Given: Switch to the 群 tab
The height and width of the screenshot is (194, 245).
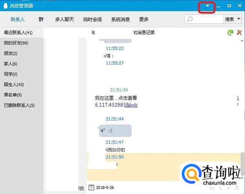Looking at the screenshot, I should pos(41,19).
